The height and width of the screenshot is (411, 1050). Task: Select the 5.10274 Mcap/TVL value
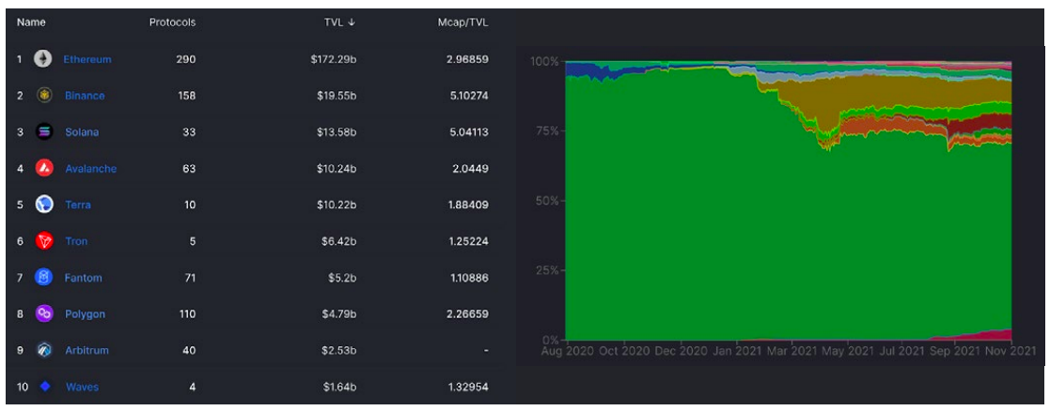(x=467, y=96)
